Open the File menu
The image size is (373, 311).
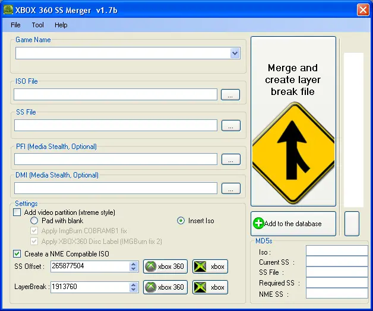pyautogui.click(x=15, y=25)
